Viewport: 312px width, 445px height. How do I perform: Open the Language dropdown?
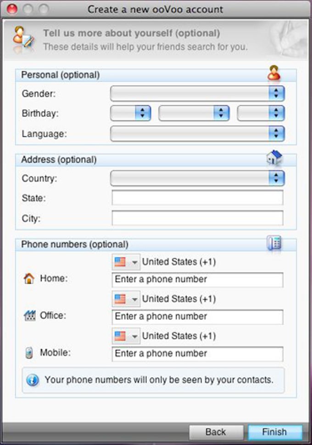pyautogui.click(x=197, y=133)
